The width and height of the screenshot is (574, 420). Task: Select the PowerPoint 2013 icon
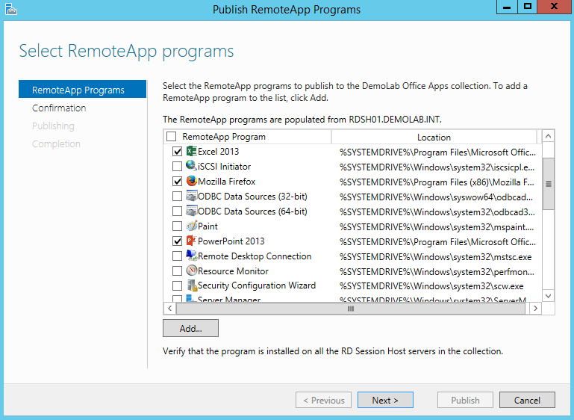tap(191, 241)
